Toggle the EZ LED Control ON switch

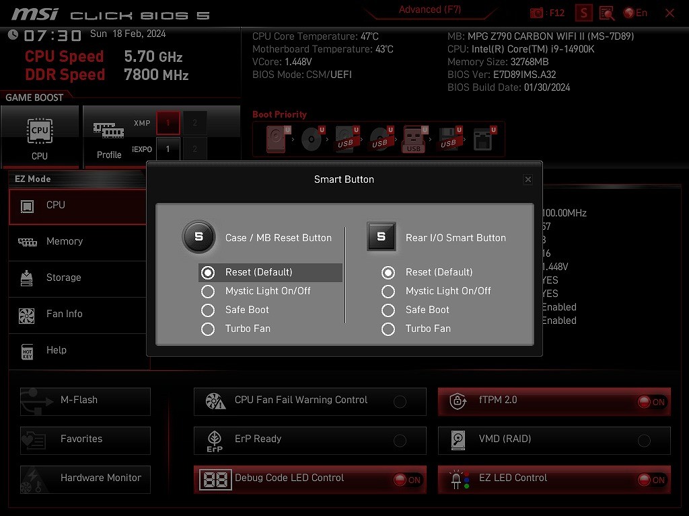click(652, 480)
